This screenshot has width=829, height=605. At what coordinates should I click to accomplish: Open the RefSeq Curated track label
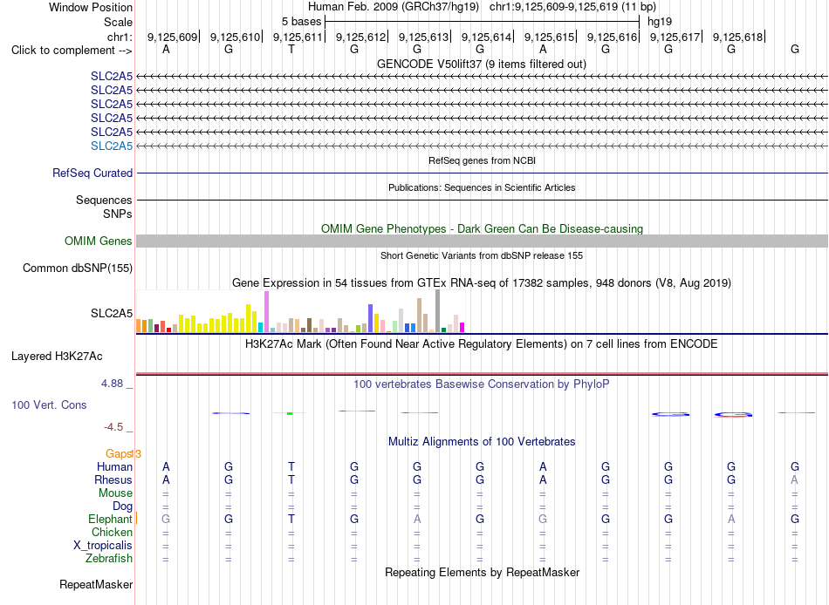[92, 173]
